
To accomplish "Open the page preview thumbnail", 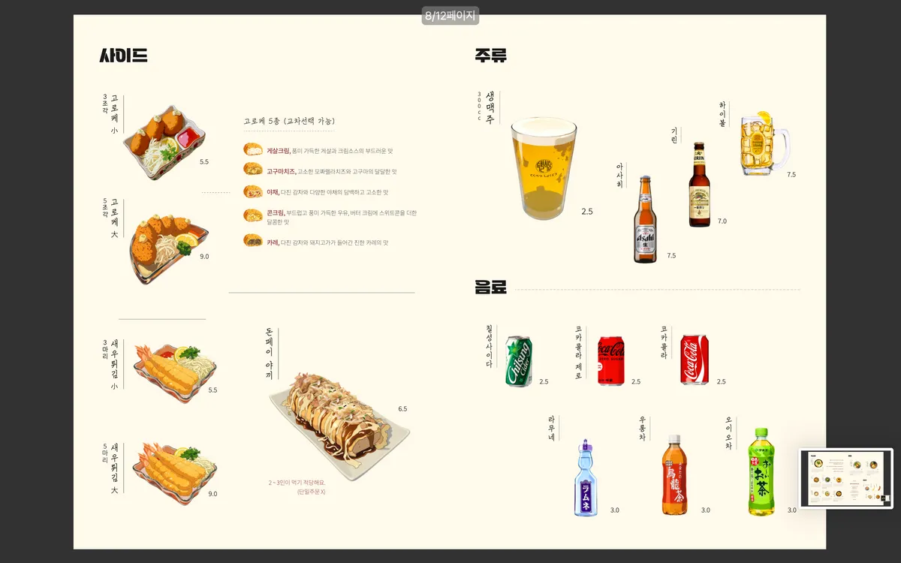I will pos(845,478).
